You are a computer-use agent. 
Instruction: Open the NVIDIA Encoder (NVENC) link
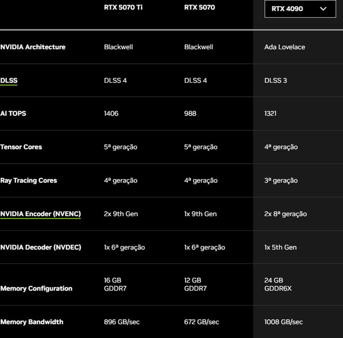click(41, 214)
